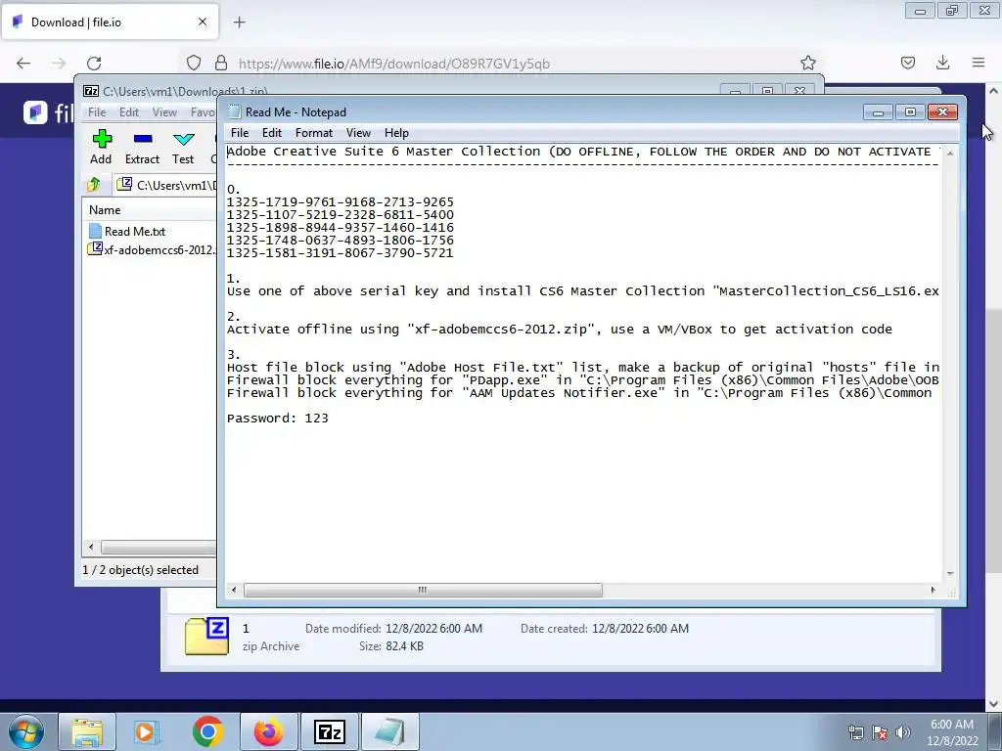Open Windows Explorer from taskbar

(87, 732)
